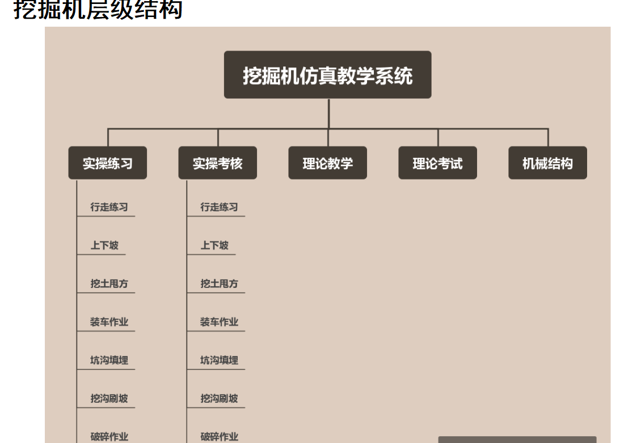Click the 挖掘机层级结构 page heading
Viewport: 641px width, 443px height.
(98, 10)
